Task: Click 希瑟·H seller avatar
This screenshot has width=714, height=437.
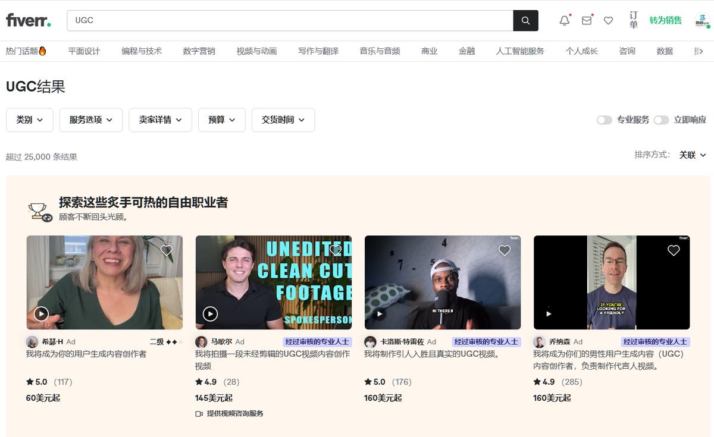Action: pos(32,342)
